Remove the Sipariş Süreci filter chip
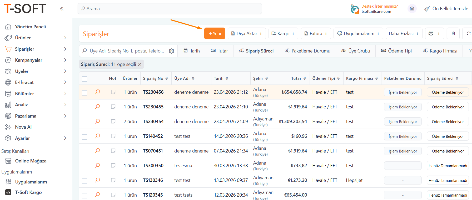This screenshot has width=472, height=200. coord(140,64)
